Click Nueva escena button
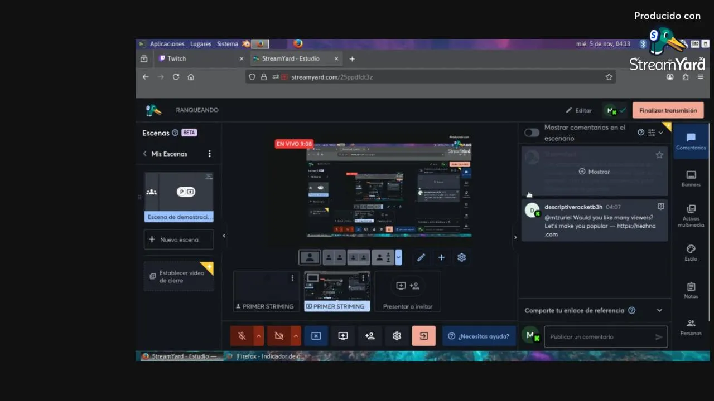This screenshot has height=401, width=714. click(178, 239)
